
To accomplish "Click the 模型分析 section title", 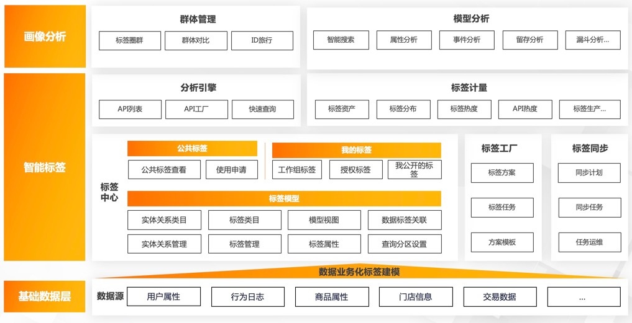I will coord(471,19).
